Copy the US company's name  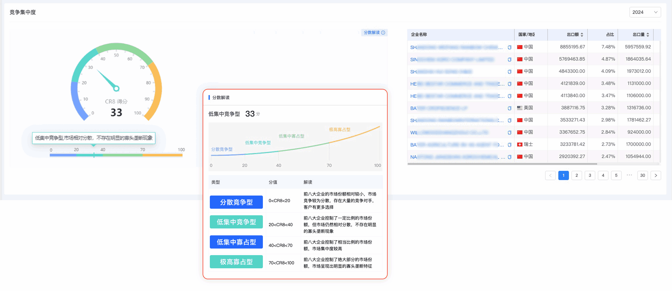click(509, 108)
